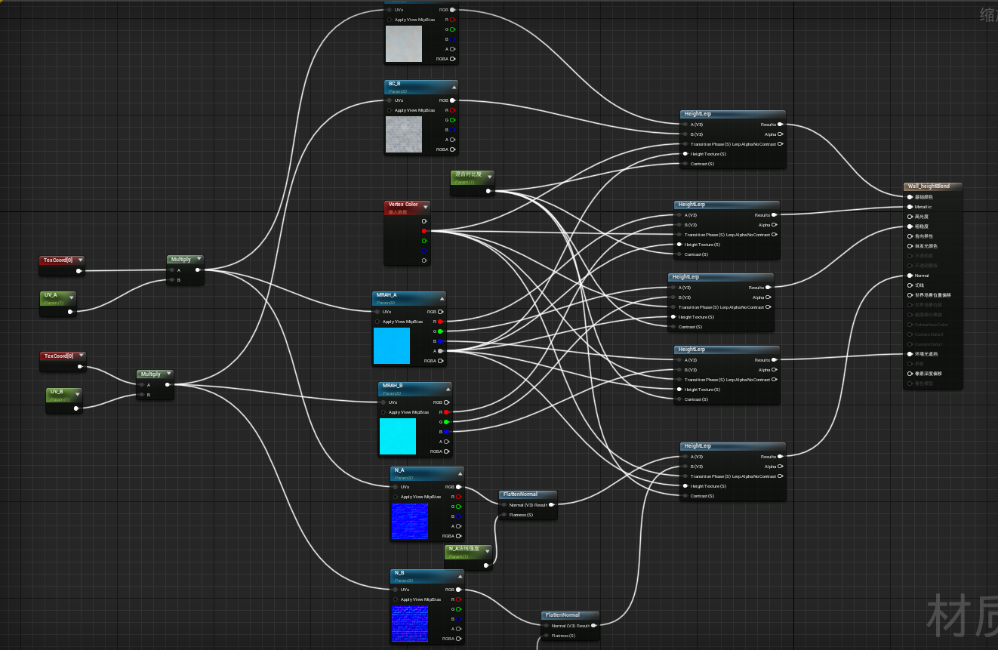Image resolution: width=998 pixels, height=650 pixels.
Task: Click the R output pin on MRAH_A
Action: 440,322
